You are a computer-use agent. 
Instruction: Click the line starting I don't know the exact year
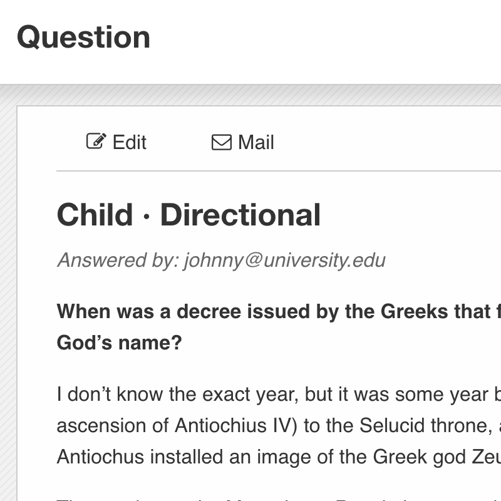point(279,395)
